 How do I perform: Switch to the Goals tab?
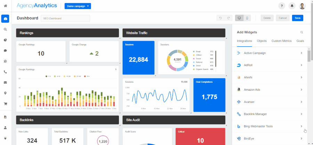[300, 41]
